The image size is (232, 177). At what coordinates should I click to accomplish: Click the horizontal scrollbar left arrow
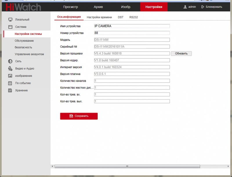52,167
